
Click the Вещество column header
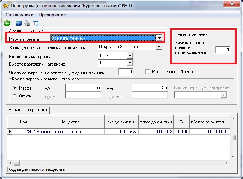pos(70,122)
